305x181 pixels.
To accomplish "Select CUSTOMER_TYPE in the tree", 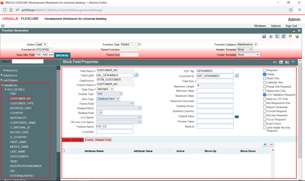I will (22, 103).
